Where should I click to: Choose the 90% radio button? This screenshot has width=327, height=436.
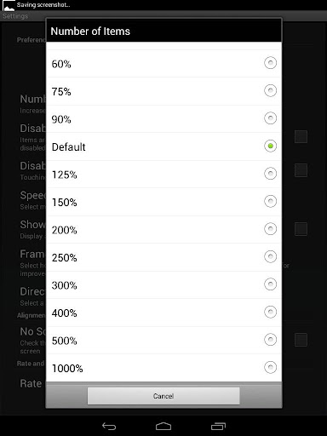pyautogui.click(x=270, y=118)
